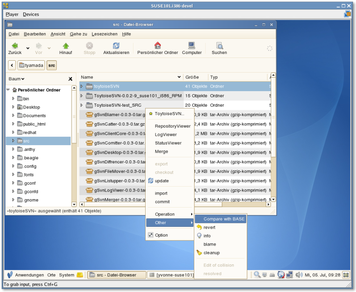The height and width of the screenshot is (292, 356).
Task: Switch to src - Datei-Browser taskbar button
Action: point(117,275)
